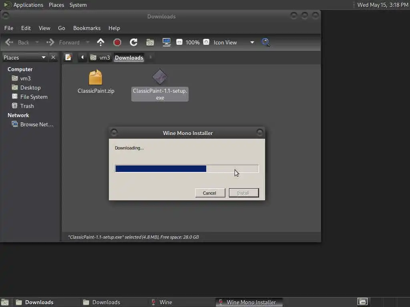Open Trash in the sidebar

22,106
